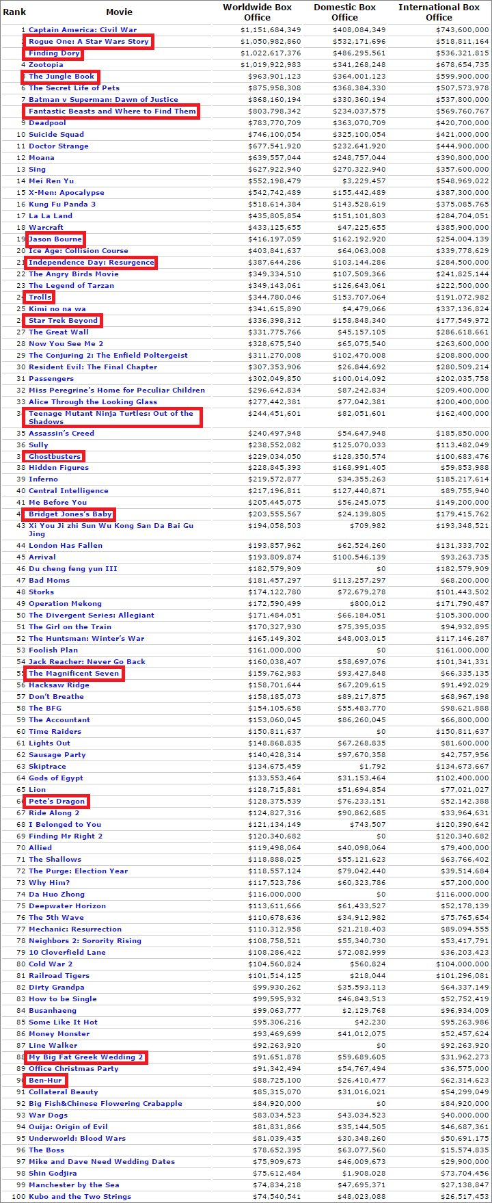Open the Captain America: Civil War link
Image resolution: width=492 pixels, height=1203 pixels.
[82, 30]
